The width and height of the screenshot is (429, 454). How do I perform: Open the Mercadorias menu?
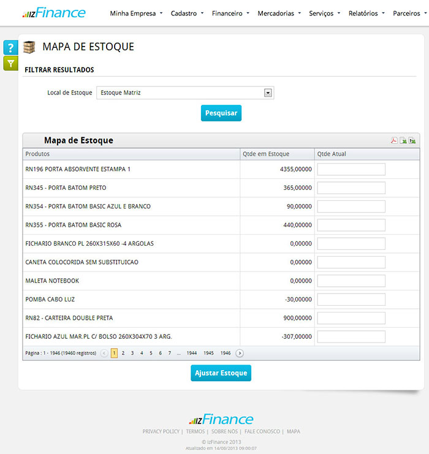(279, 13)
